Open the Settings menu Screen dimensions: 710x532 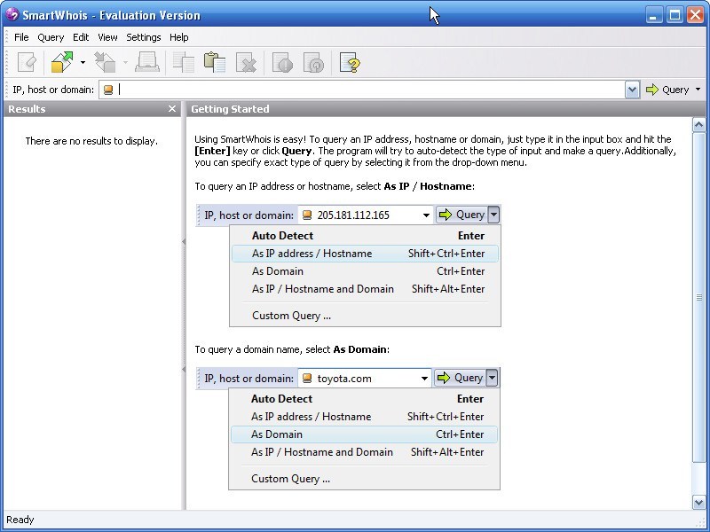pos(143,37)
